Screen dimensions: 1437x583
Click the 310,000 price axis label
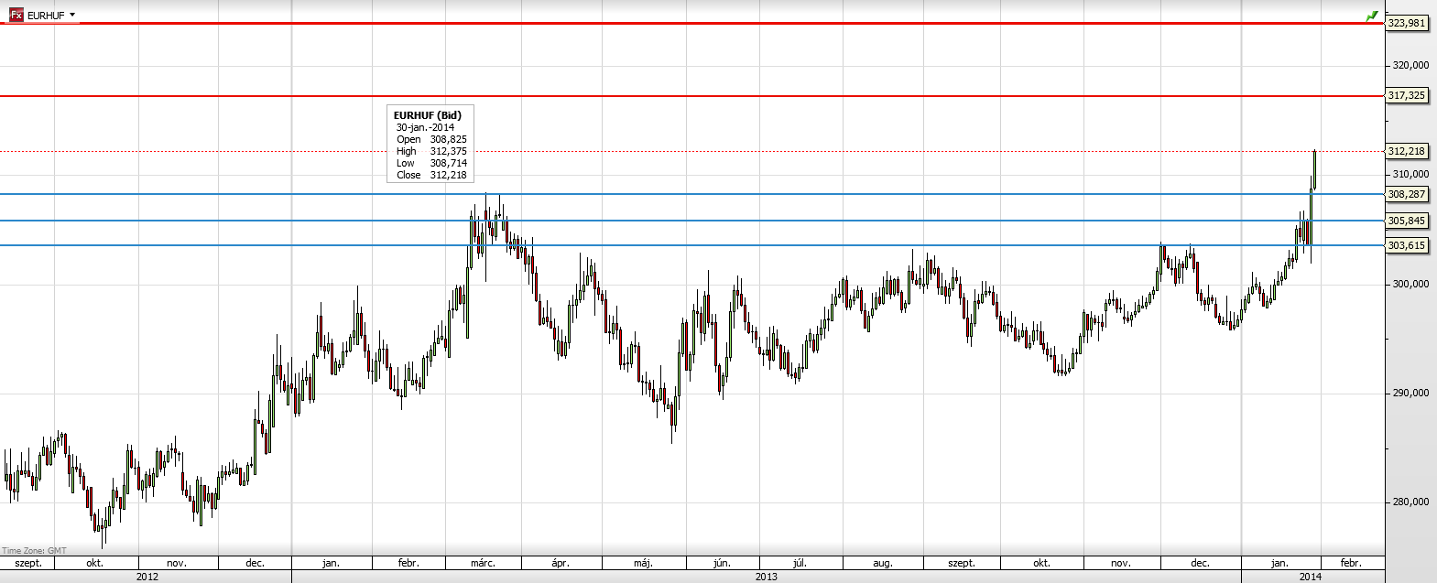[1410, 174]
